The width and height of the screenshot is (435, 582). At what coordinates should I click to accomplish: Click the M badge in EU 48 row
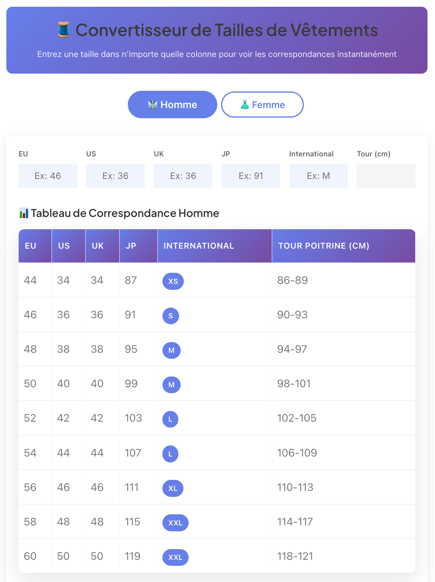[172, 350]
